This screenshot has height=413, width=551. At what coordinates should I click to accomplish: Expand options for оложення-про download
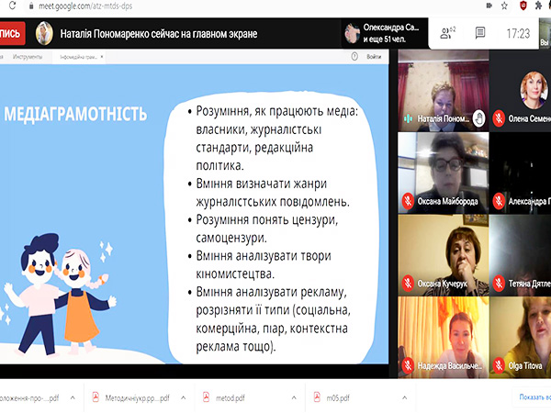(73, 398)
